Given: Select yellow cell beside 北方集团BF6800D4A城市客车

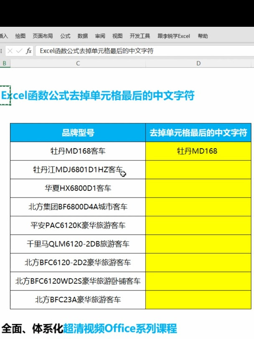Looking at the screenshot, I should pyautogui.click(x=198, y=207).
